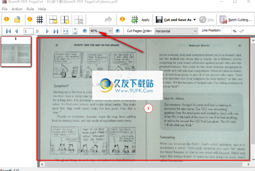
Task: Click the grid cutting lines icon
Action: pyautogui.click(x=40, y=20)
